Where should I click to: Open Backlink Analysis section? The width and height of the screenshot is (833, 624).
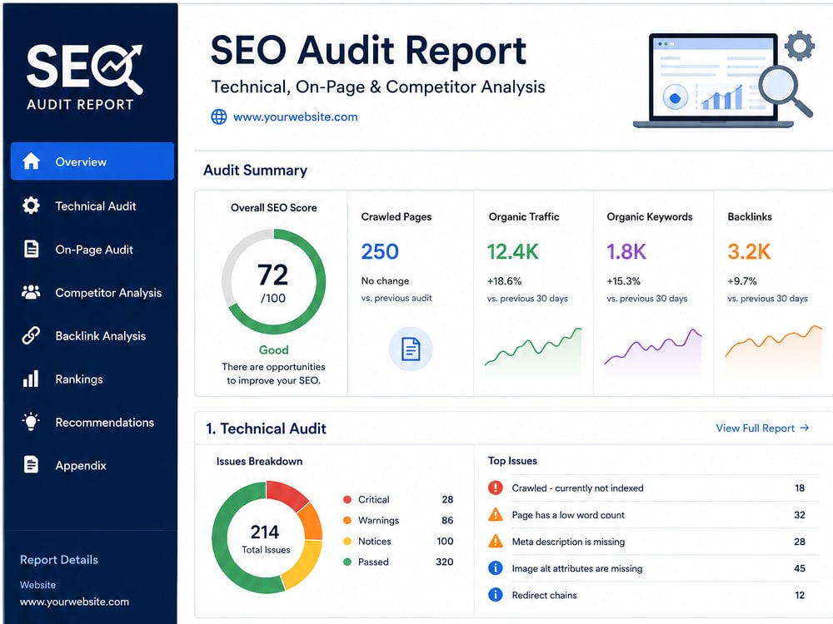coord(92,336)
